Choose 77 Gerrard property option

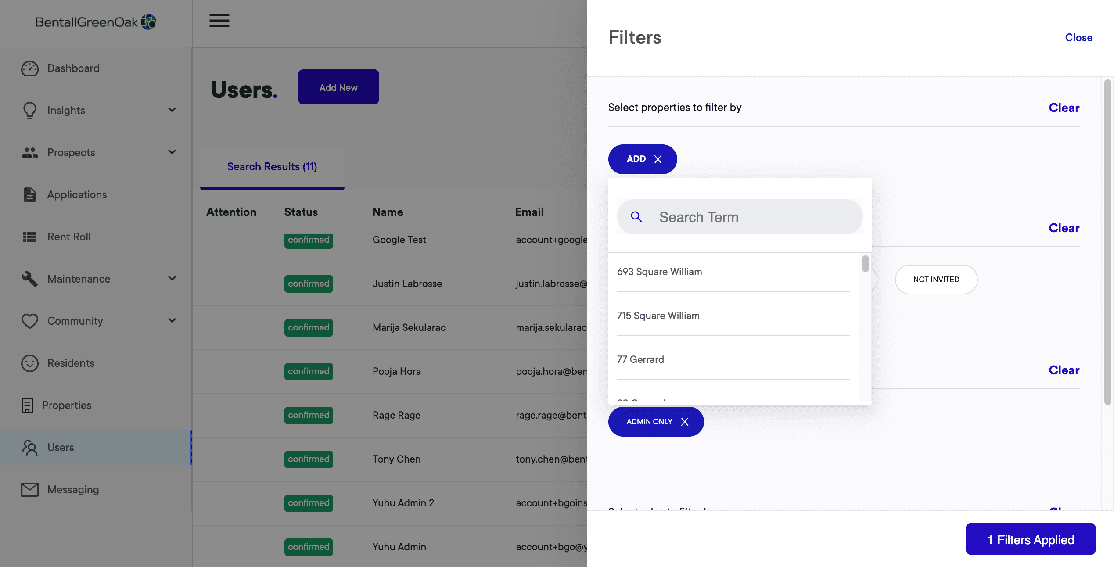733,360
